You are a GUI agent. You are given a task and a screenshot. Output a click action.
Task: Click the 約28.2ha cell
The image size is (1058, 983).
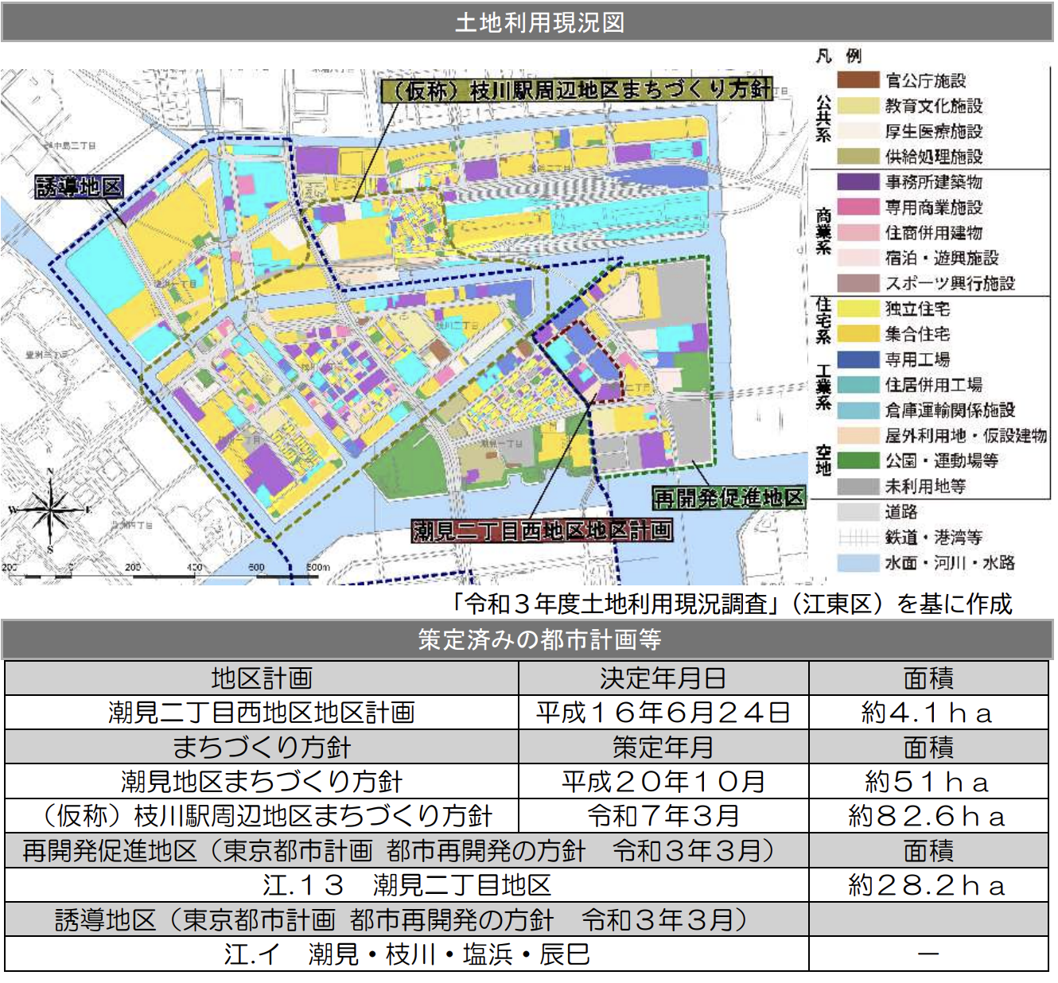pos(928,884)
